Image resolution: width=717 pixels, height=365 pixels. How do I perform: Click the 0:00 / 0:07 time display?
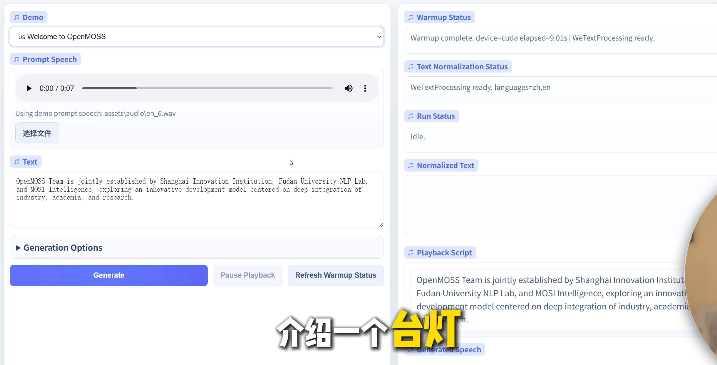(x=57, y=88)
